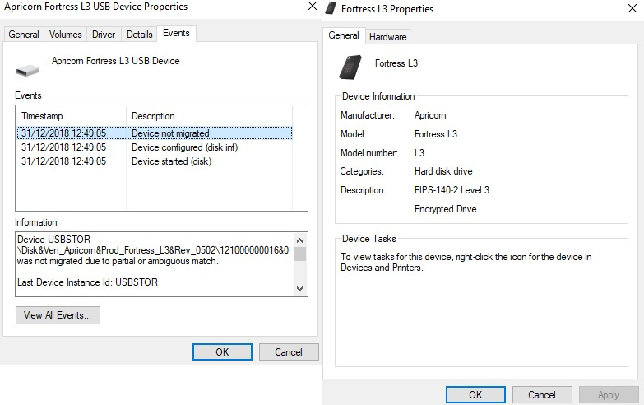
Task: Click the 'Encrypted Drive' text
Action: 445,209
